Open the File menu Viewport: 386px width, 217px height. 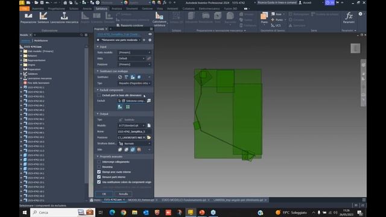click(x=24, y=8)
